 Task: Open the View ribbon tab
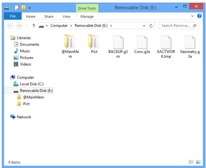pos(66,16)
